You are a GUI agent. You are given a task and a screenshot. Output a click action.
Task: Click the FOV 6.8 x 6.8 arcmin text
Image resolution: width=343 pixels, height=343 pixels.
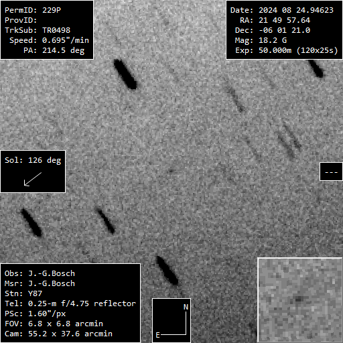[54, 324]
